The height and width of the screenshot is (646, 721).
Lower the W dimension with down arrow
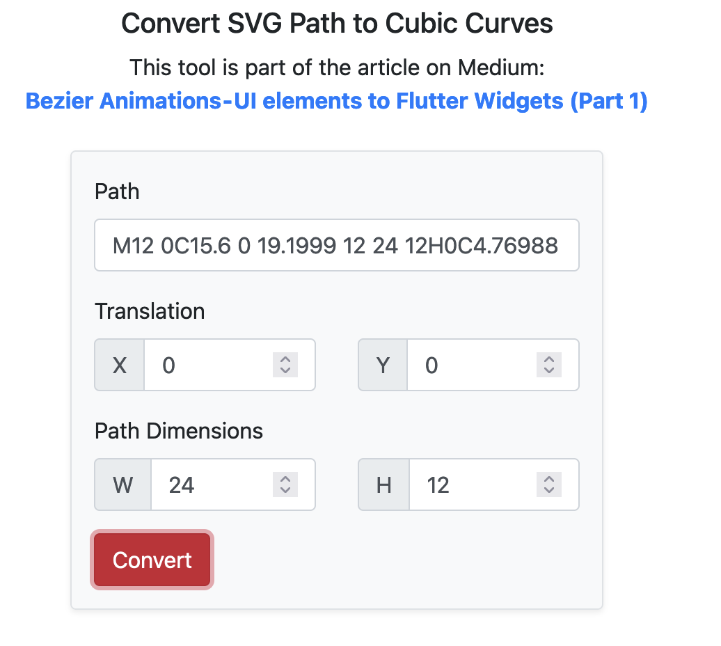click(285, 490)
